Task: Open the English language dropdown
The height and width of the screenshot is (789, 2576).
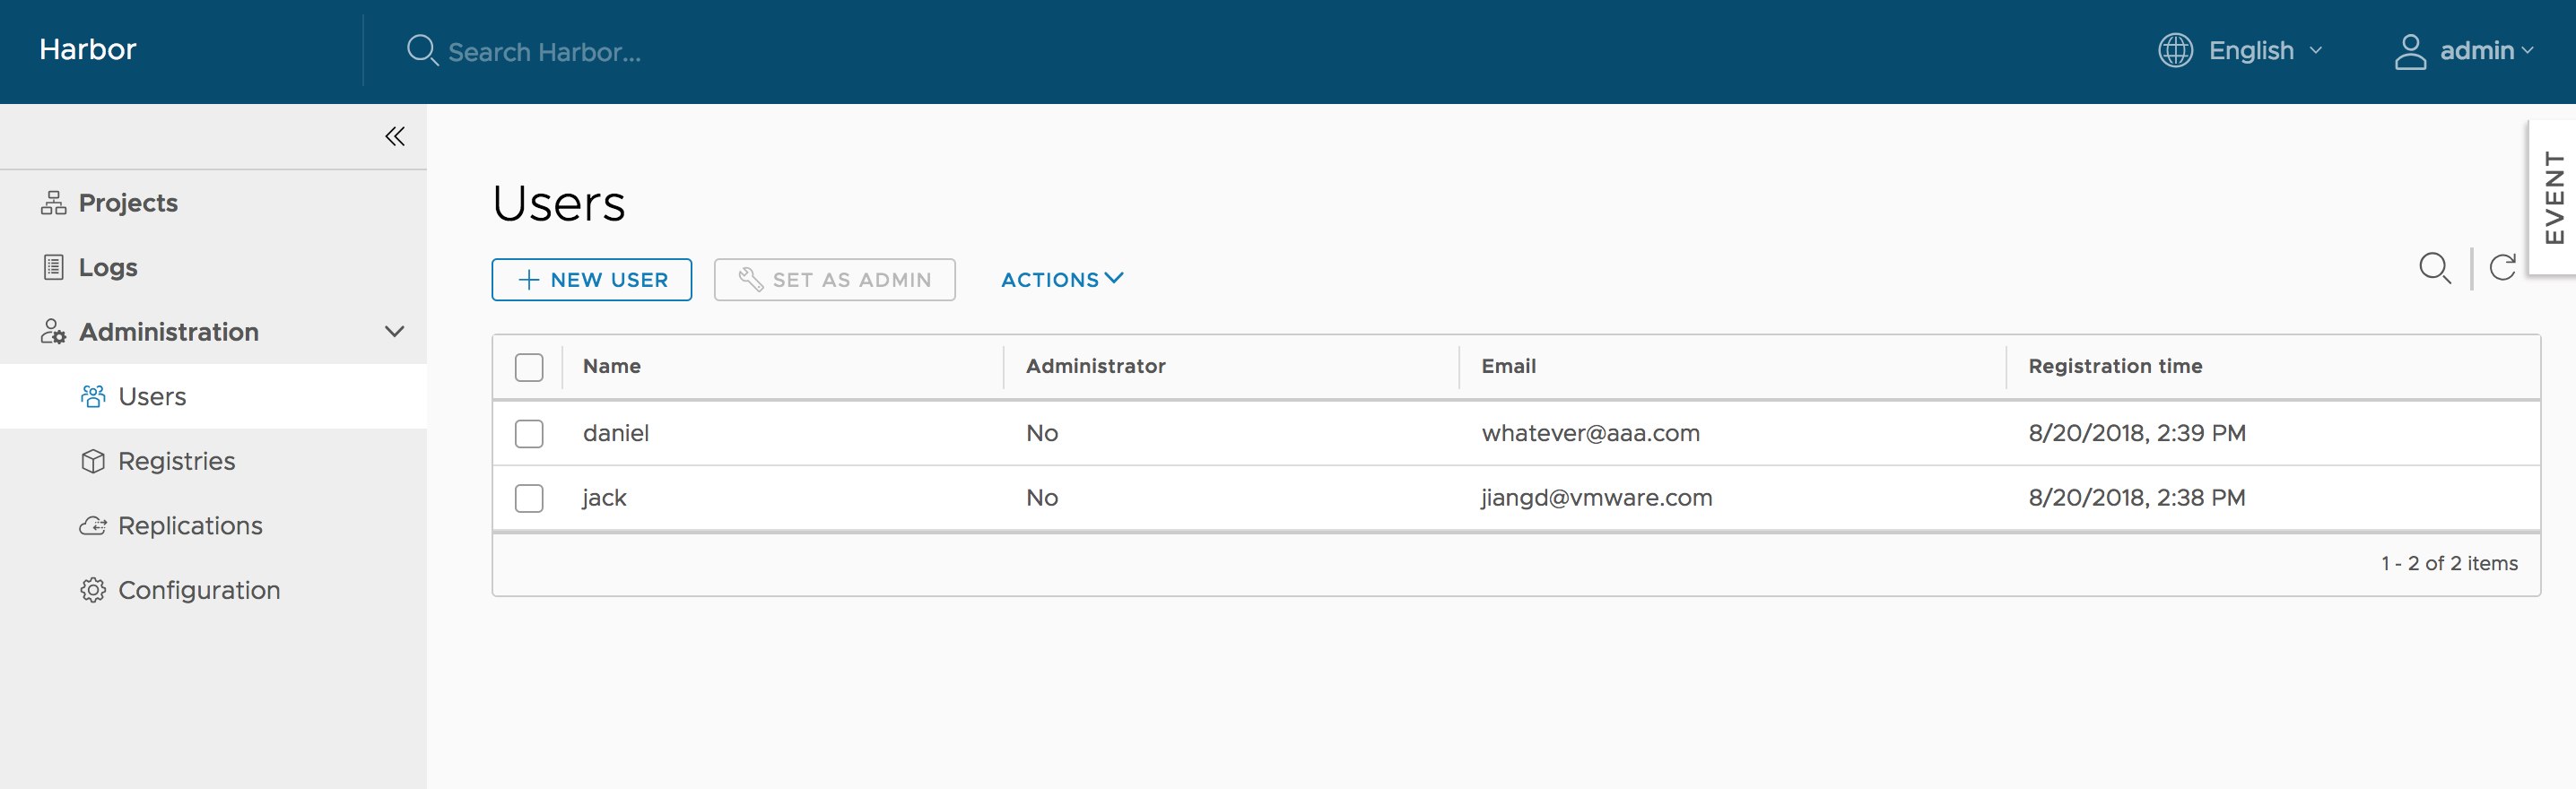Action: tap(2265, 50)
